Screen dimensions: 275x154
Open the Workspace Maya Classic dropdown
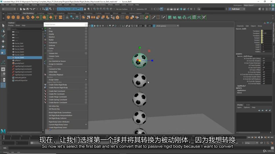coord(257,5)
